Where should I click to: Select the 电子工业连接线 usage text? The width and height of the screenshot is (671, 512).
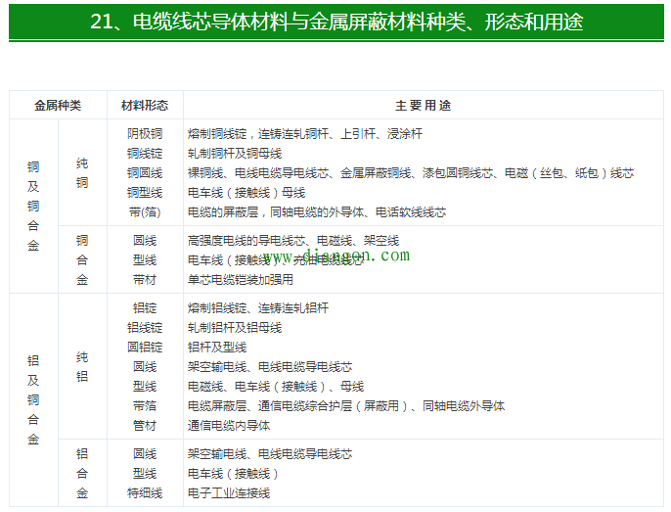(x=228, y=493)
